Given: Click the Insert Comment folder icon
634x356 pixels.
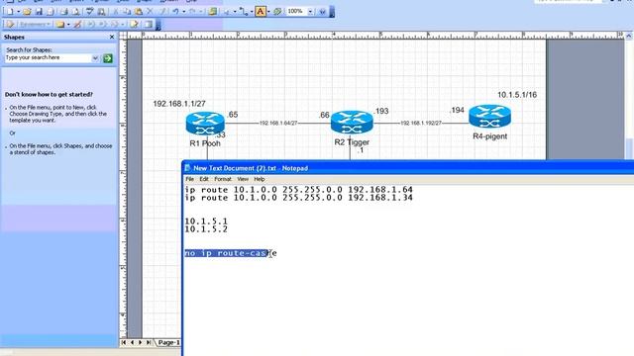Looking at the screenshot, I should (x=60, y=25).
